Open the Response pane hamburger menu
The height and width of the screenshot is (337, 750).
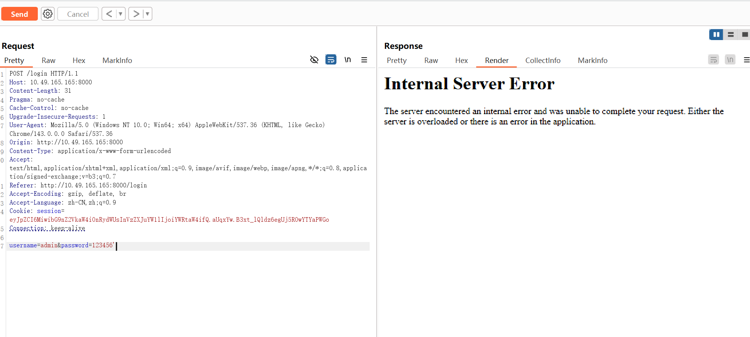tap(746, 60)
